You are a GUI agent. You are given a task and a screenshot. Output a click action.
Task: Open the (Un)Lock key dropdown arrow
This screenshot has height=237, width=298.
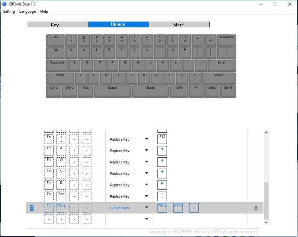coord(147,208)
